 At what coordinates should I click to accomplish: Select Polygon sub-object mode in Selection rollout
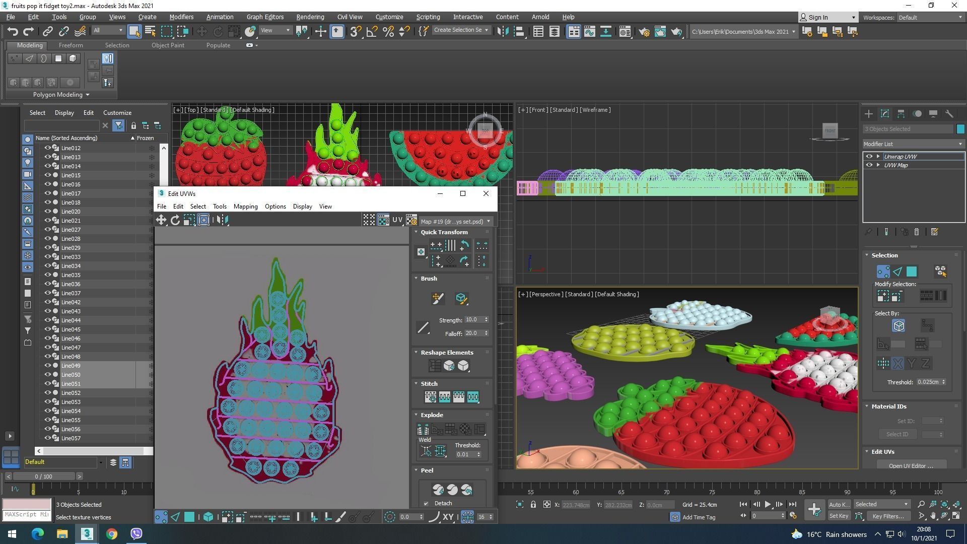912,271
